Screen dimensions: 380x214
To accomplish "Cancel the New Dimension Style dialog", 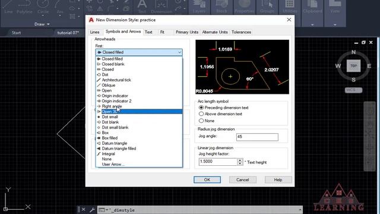I will click(243, 180).
